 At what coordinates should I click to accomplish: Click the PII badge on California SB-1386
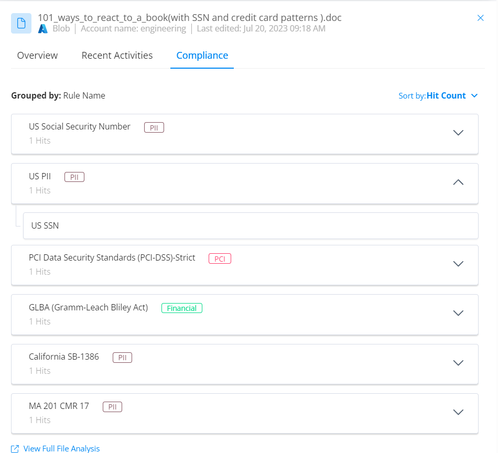coord(122,357)
